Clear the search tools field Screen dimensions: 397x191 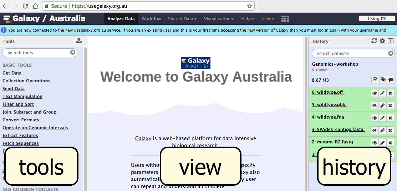point(73,53)
